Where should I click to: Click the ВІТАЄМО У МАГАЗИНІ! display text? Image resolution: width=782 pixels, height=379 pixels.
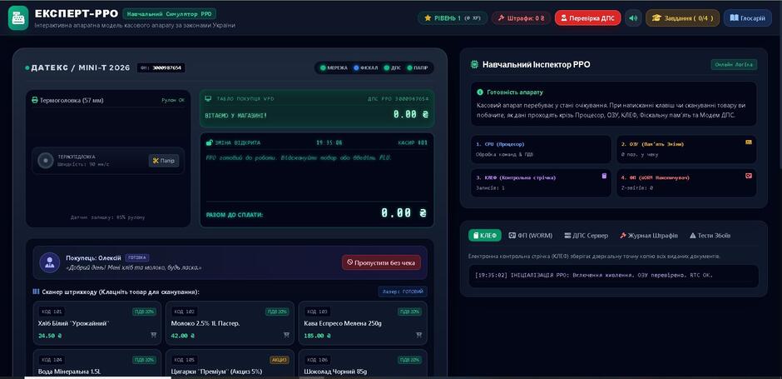tap(236, 115)
